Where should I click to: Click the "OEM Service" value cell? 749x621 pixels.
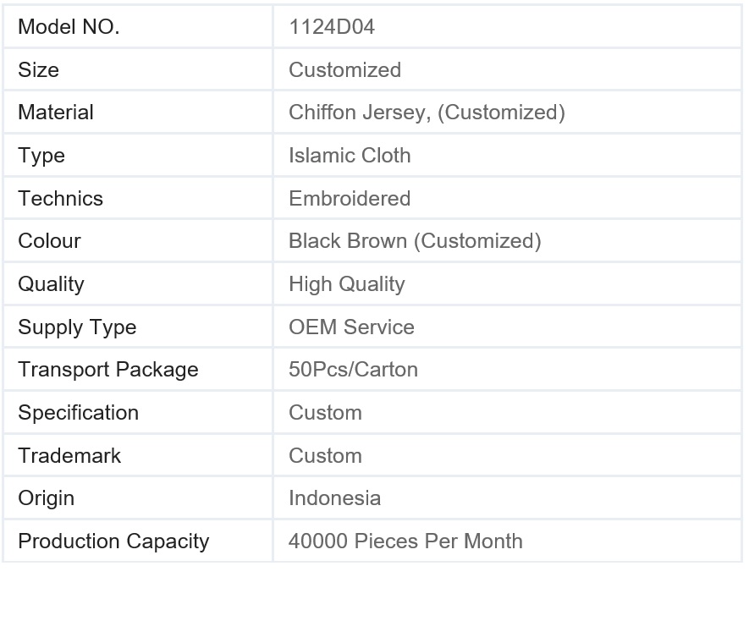(351, 327)
